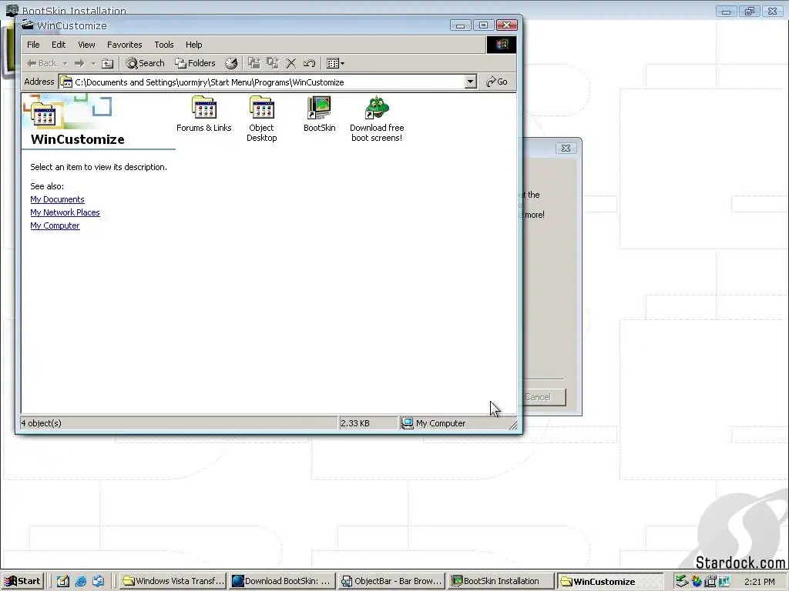Click the Start button
This screenshot has height=591, width=789.
click(23, 582)
